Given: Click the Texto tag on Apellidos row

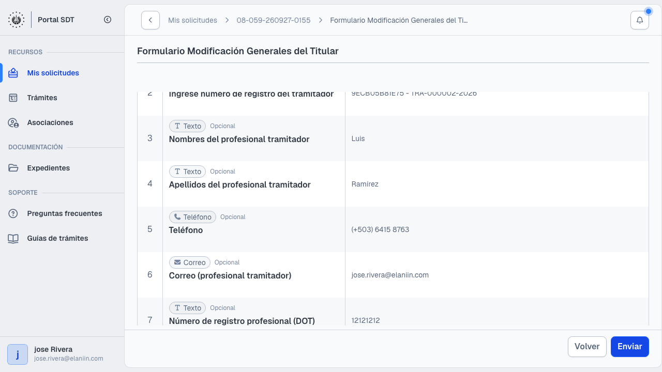Looking at the screenshot, I should pos(187,172).
